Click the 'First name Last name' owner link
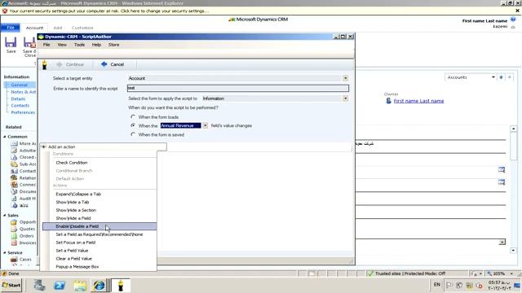Screen dimensions: 522x293 pos(418,101)
